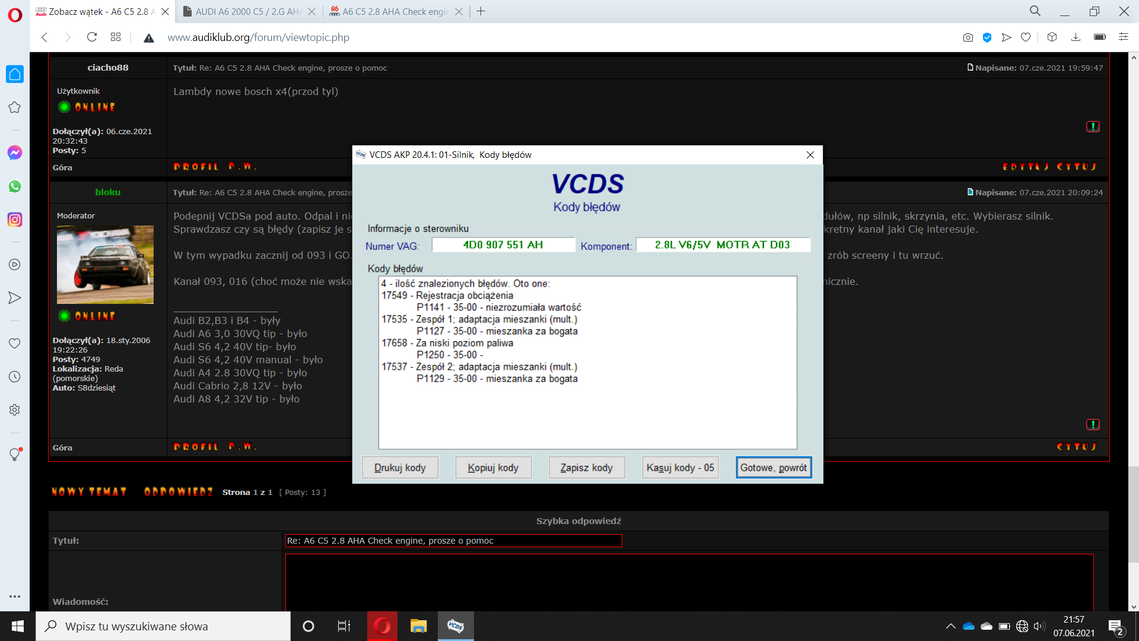Go back to the previous page
The height and width of the screenshot is (641, 1139).
point(44,37)
